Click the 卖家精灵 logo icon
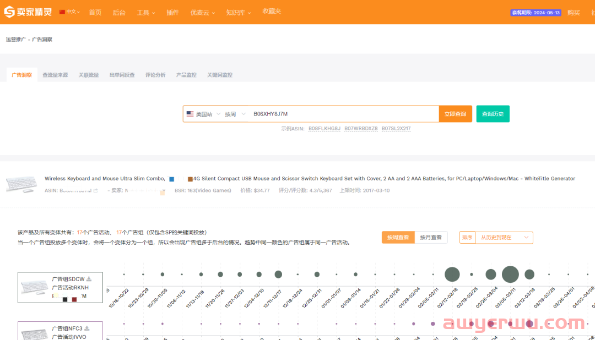 [x=9, y=12]
